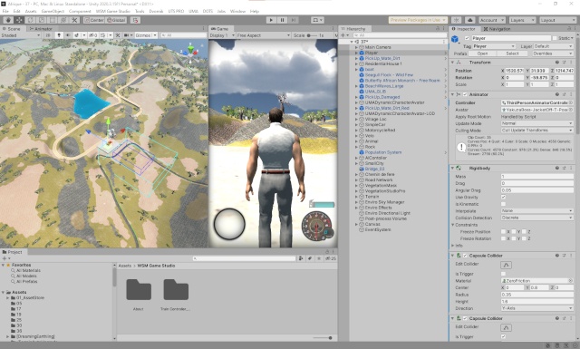Expand the Terrain object in Hierarchy
The width and height of the screenshot is (580, 349).
tap(356, 197)
